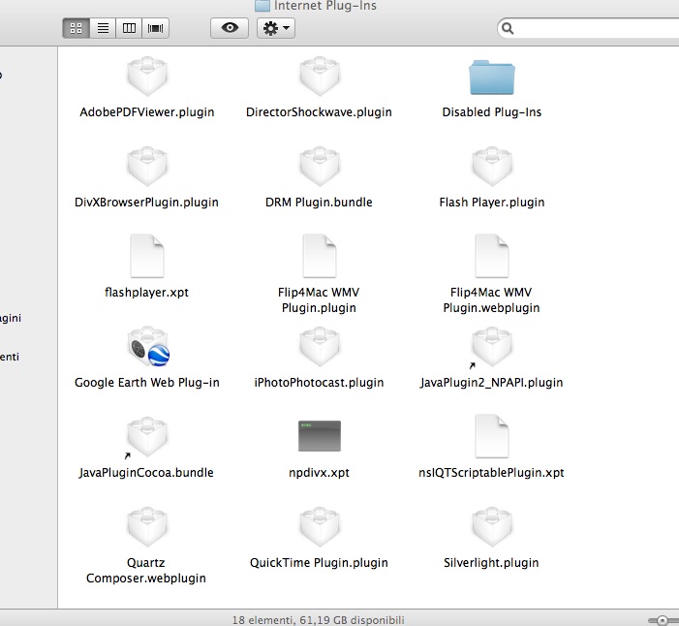679x626 pixels.
Task: Select the JavaPlugin2_NPAPI.plugin alias icon
Action: (x=492, y=348)
